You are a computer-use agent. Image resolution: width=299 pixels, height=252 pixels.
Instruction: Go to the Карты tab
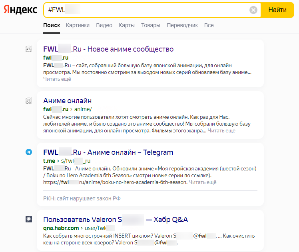coord(127,25)
